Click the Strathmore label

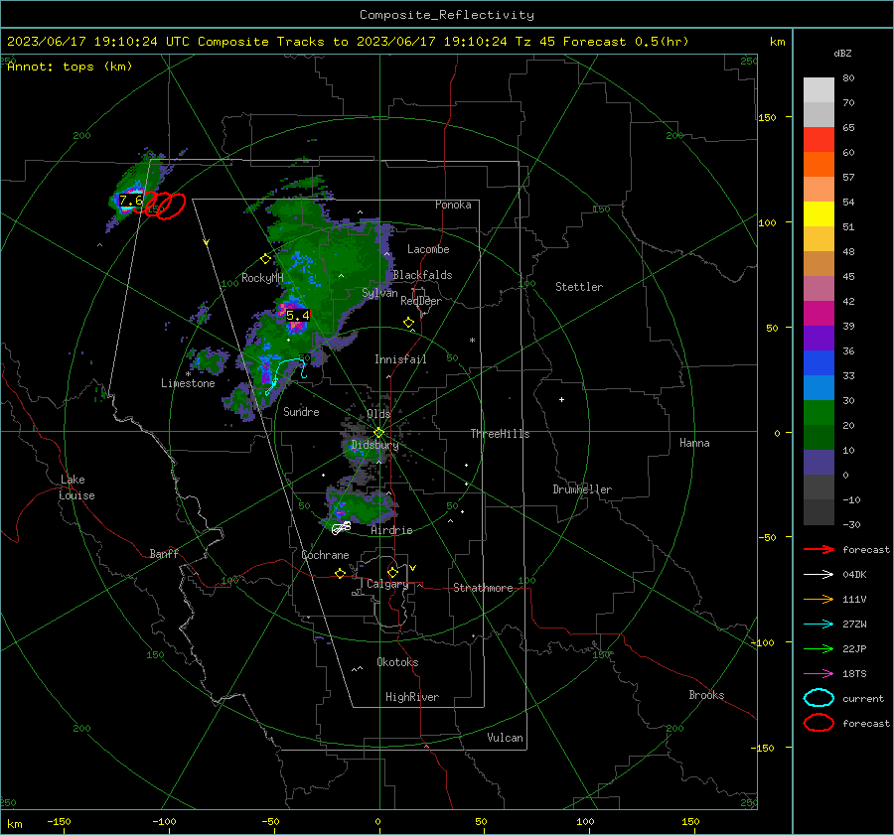pyautogui.click(x=483, y=588)
